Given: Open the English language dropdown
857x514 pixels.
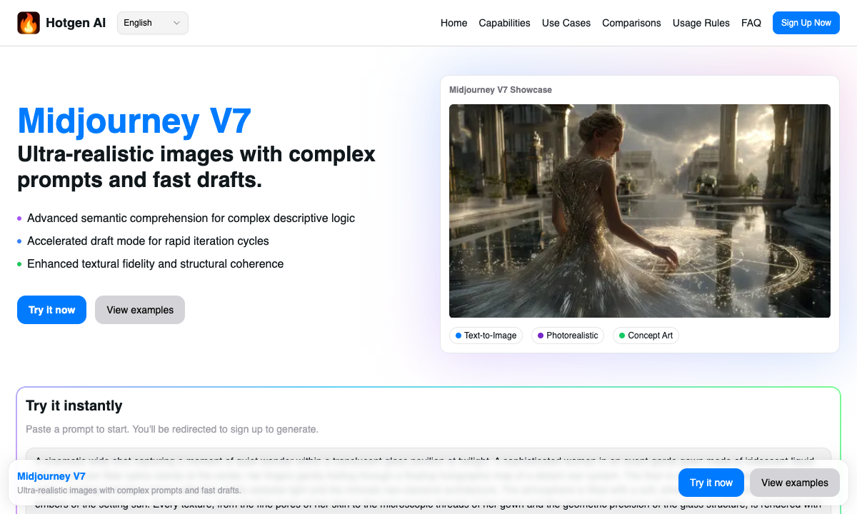Looking at the screenshot, I should click(x=152, y=23).
